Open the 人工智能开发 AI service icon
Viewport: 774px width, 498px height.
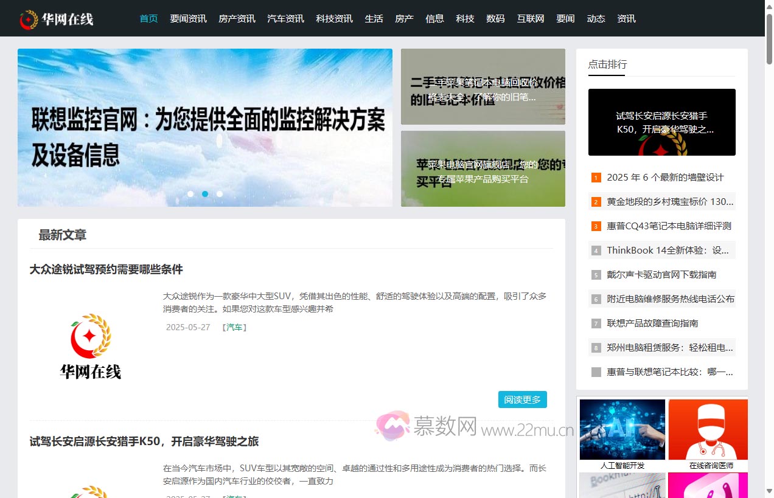pyautogui.click(x=622, y=429)
